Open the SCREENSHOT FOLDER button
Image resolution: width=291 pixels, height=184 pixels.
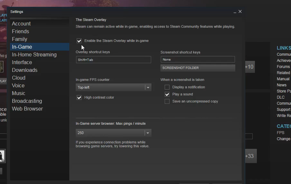click(198, 68)
